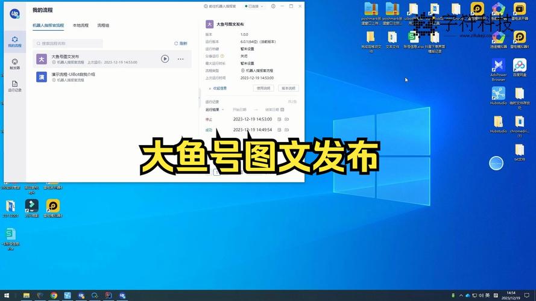This screenshot has width=536, height=301.
Task: Open Google Chrome from the taskbar
Action: (x=54, y=296)
